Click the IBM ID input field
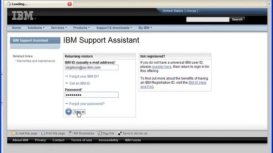 point(92,68)
